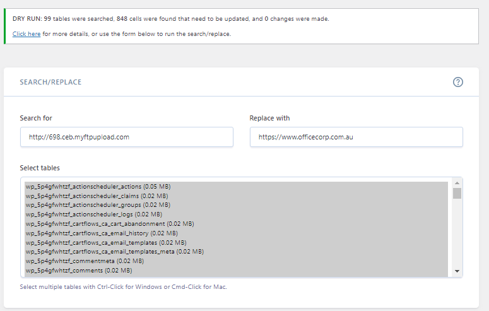Image resolution: width=489 pixels, height=311 pixels.
Task: Select the cartflows_ca_cart_abandonment table
Action: (109, 224)
